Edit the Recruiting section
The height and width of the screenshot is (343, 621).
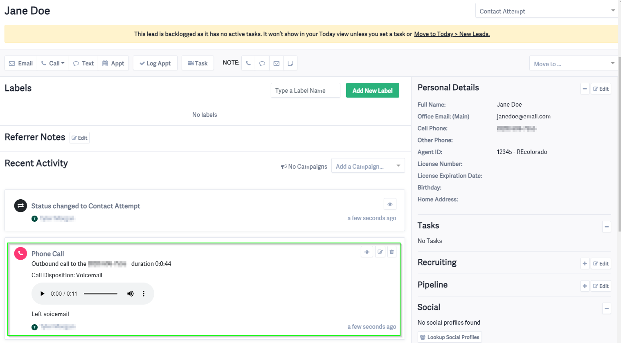click(601, 263)
